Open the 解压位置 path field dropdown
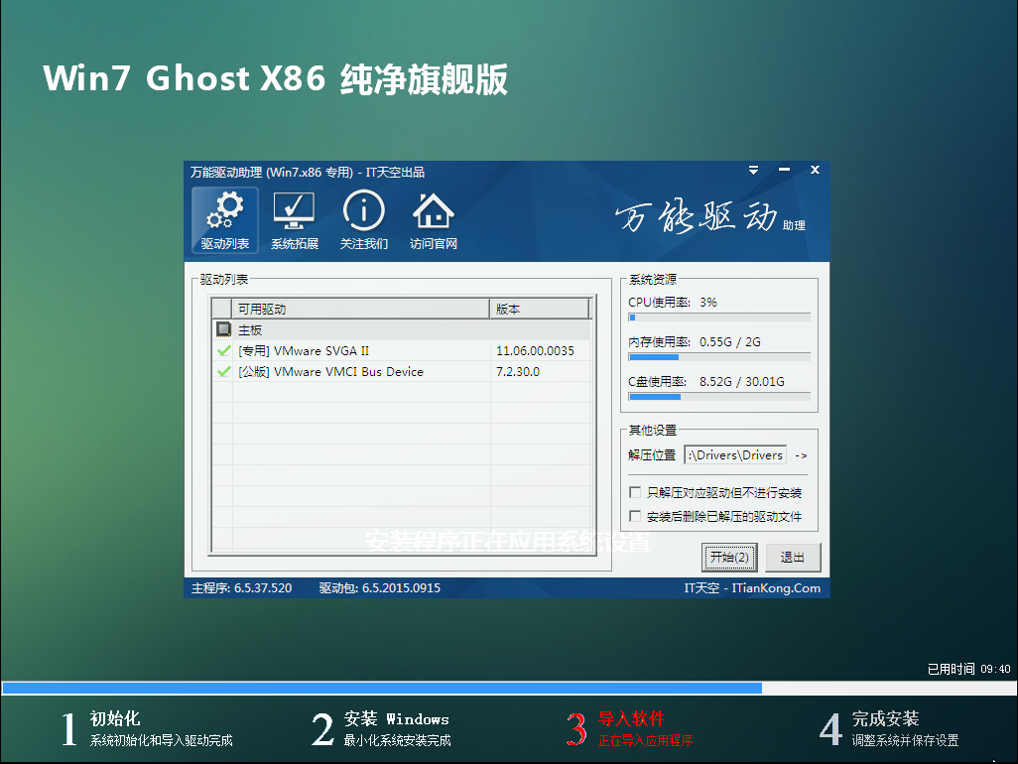Viewport: 1018px width, 764px height. [x=734, y=454]
